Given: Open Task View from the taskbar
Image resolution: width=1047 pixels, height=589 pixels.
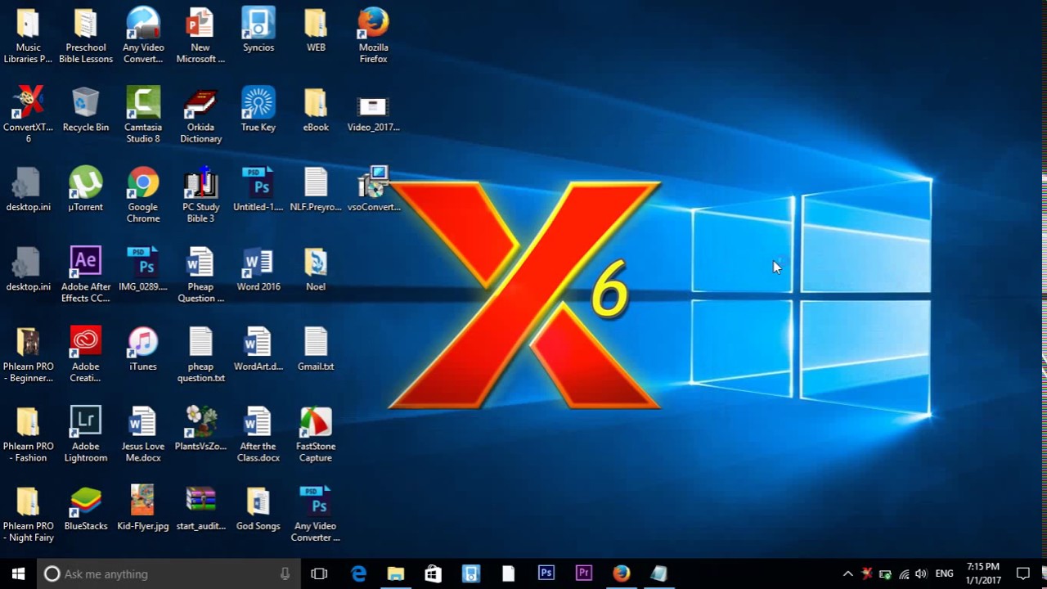Looking at the screenshot, I should coord(319,573).
